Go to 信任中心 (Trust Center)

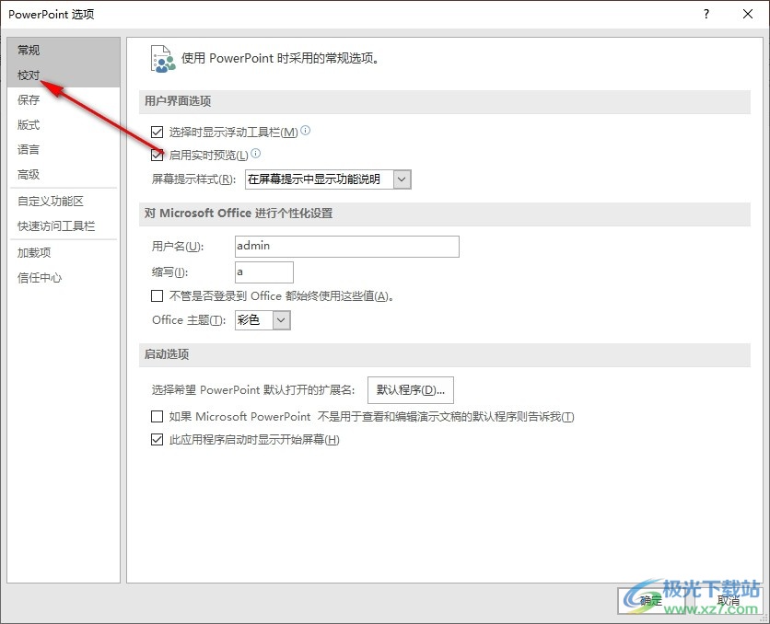(40, 277)
